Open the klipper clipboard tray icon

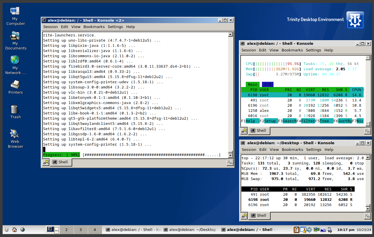click(x=297, y=230)
